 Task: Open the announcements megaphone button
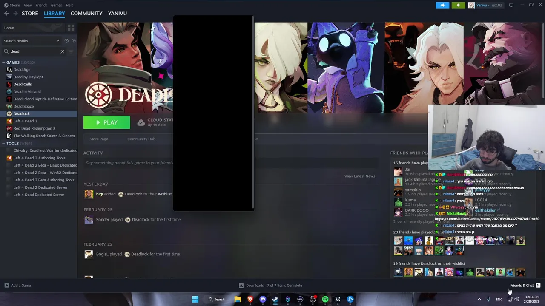pyautogui.click(x=442, y=5)
